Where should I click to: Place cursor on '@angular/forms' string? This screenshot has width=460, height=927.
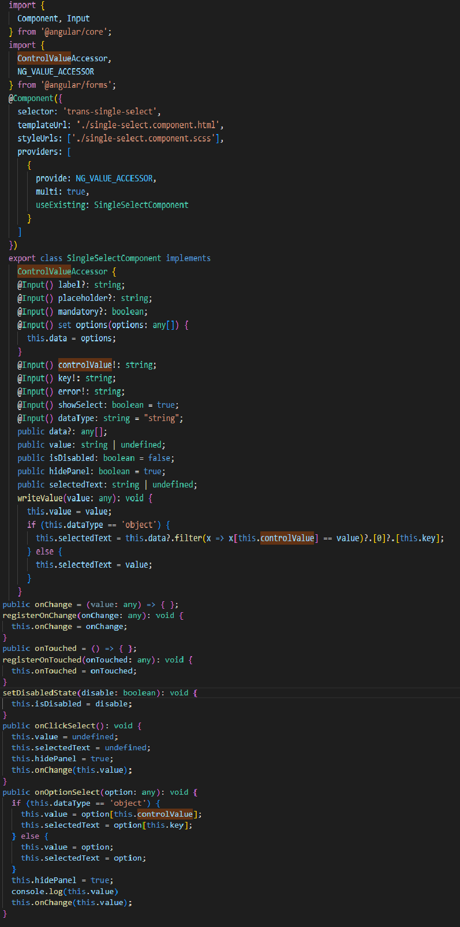point(77,85)
